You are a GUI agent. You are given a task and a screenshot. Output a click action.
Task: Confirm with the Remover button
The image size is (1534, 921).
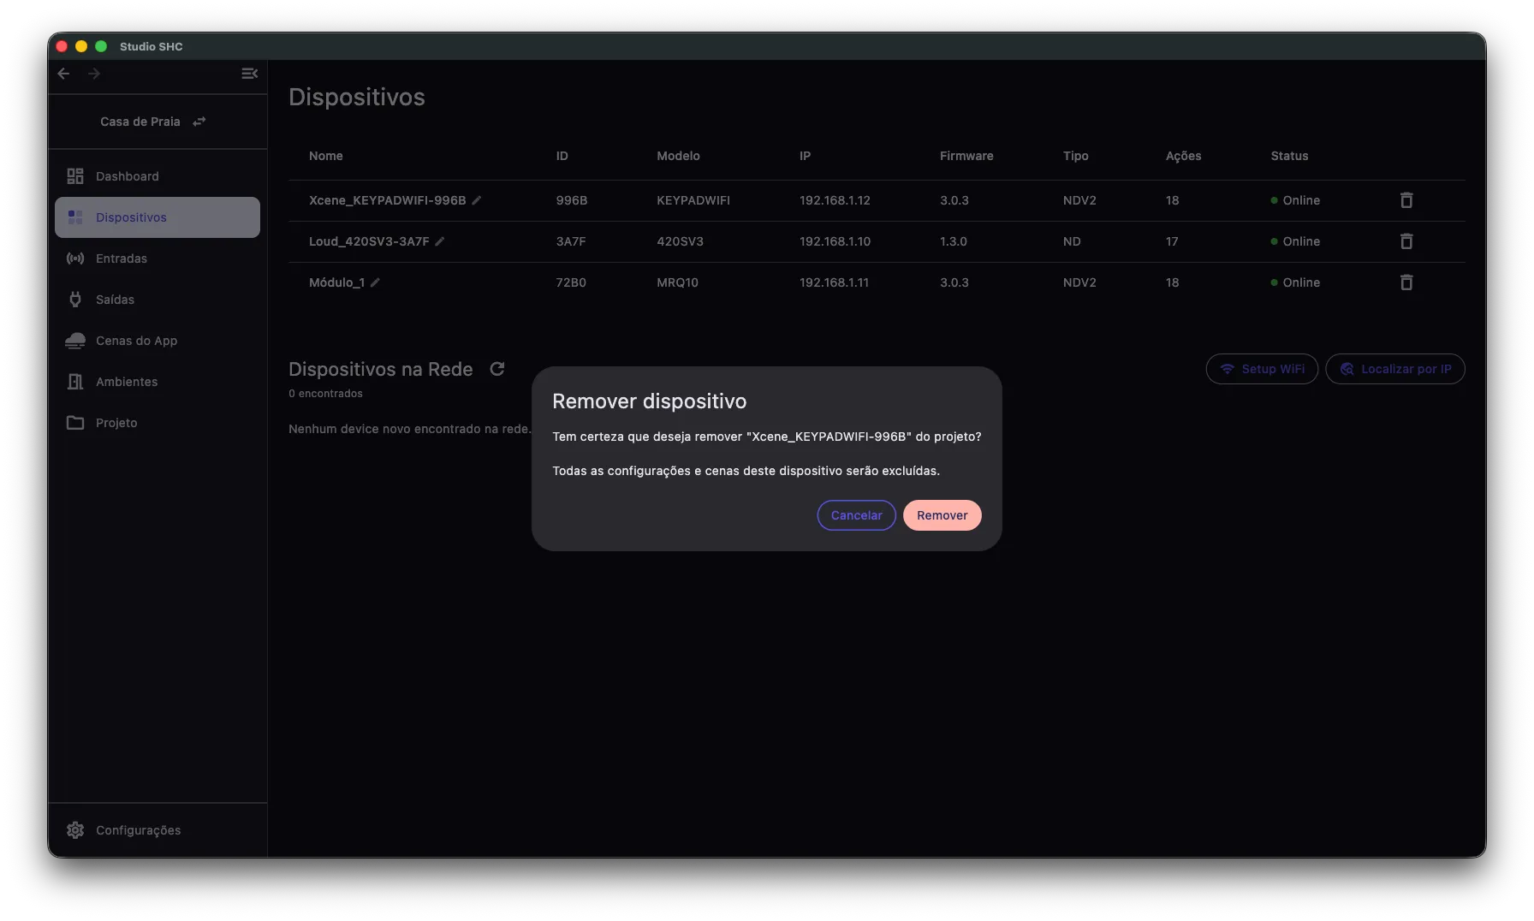click(x=942, y=515)
